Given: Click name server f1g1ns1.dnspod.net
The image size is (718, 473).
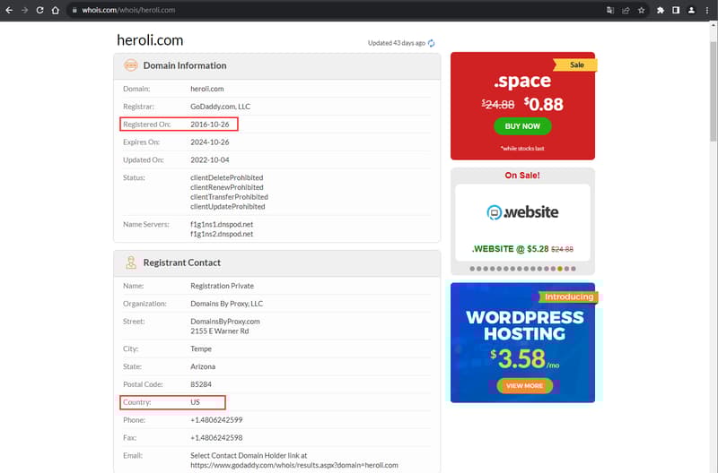Looking at the screenshot, I should 222,224.
